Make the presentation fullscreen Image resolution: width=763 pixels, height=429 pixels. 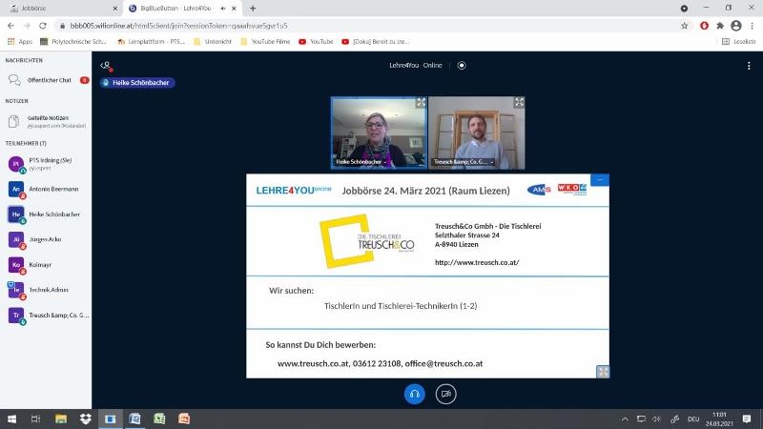(x=603, y=372)
